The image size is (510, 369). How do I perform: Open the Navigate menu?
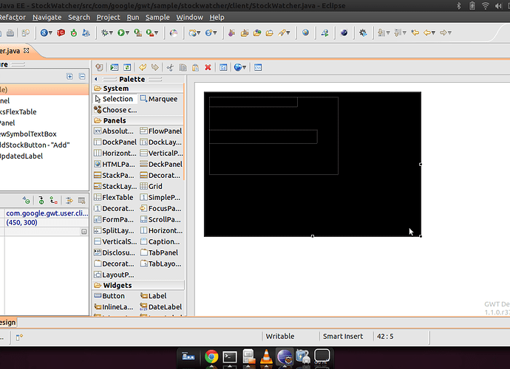point(47,17)
